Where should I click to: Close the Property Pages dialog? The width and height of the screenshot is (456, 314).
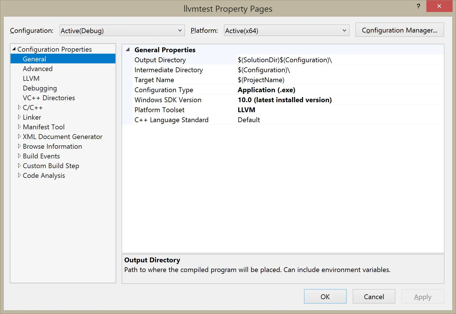(439, 6)
